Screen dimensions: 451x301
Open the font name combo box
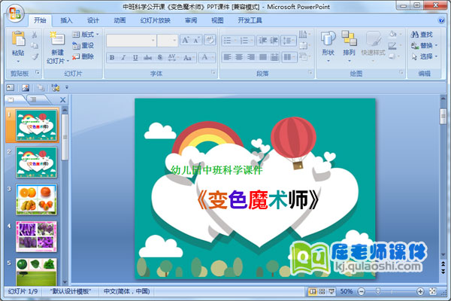pos(131,41)
